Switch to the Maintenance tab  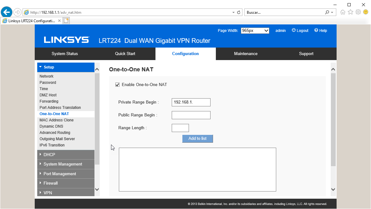coord(246,54)
